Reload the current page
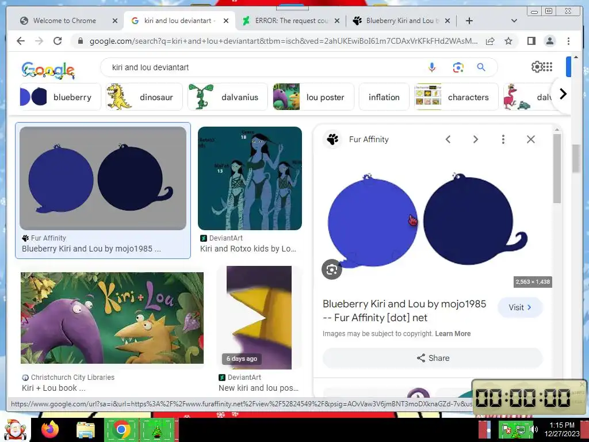 click(58, 41)
